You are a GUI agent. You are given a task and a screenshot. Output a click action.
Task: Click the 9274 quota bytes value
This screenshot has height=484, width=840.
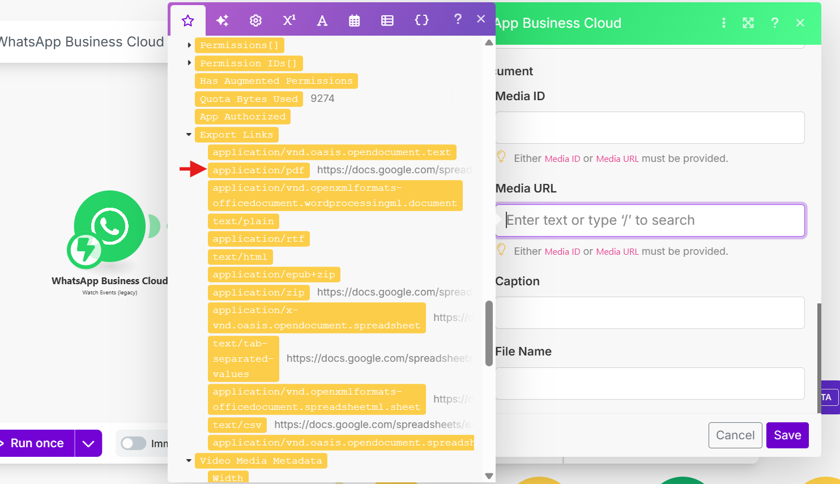(322, 98)
